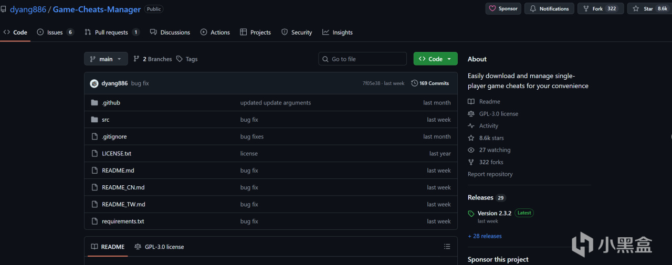Click the heart Sponsor icon
Image resolution: width=672 pixels, height=265 pixels.
click(x=492, y=9)
